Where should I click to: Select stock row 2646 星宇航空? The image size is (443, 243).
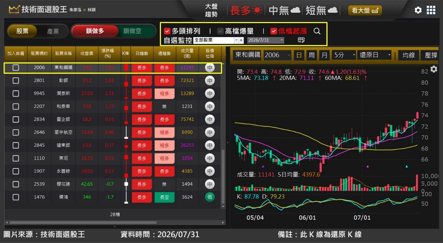(113, 132)
